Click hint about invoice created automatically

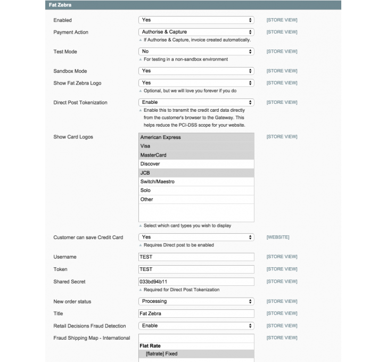coord(197,40)
